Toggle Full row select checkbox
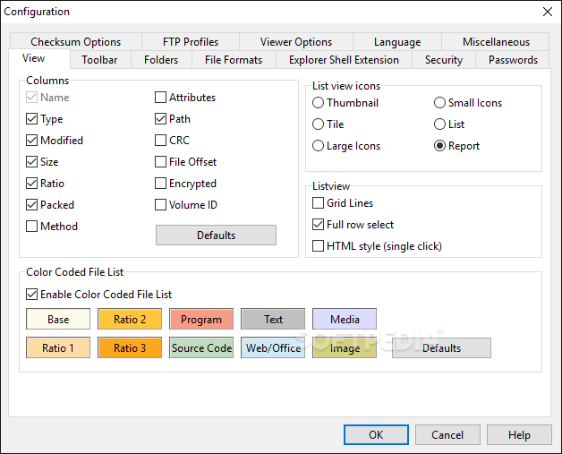Viewport: 562px width, 454px height. tap(318, 225)
